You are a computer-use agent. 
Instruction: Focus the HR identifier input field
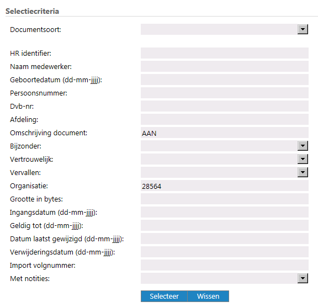pos(225,53)
